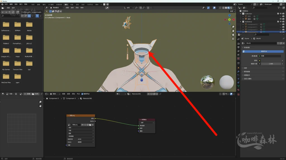Click the Open image button in image editor
Image resolution: width=286 pixels, height=160 pixels.
coord(35,94)
